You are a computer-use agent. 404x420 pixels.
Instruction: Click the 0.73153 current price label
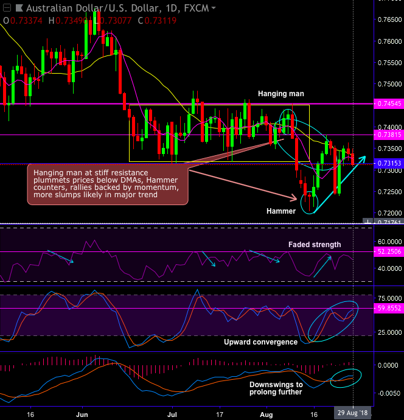click(x=389, y=163)
